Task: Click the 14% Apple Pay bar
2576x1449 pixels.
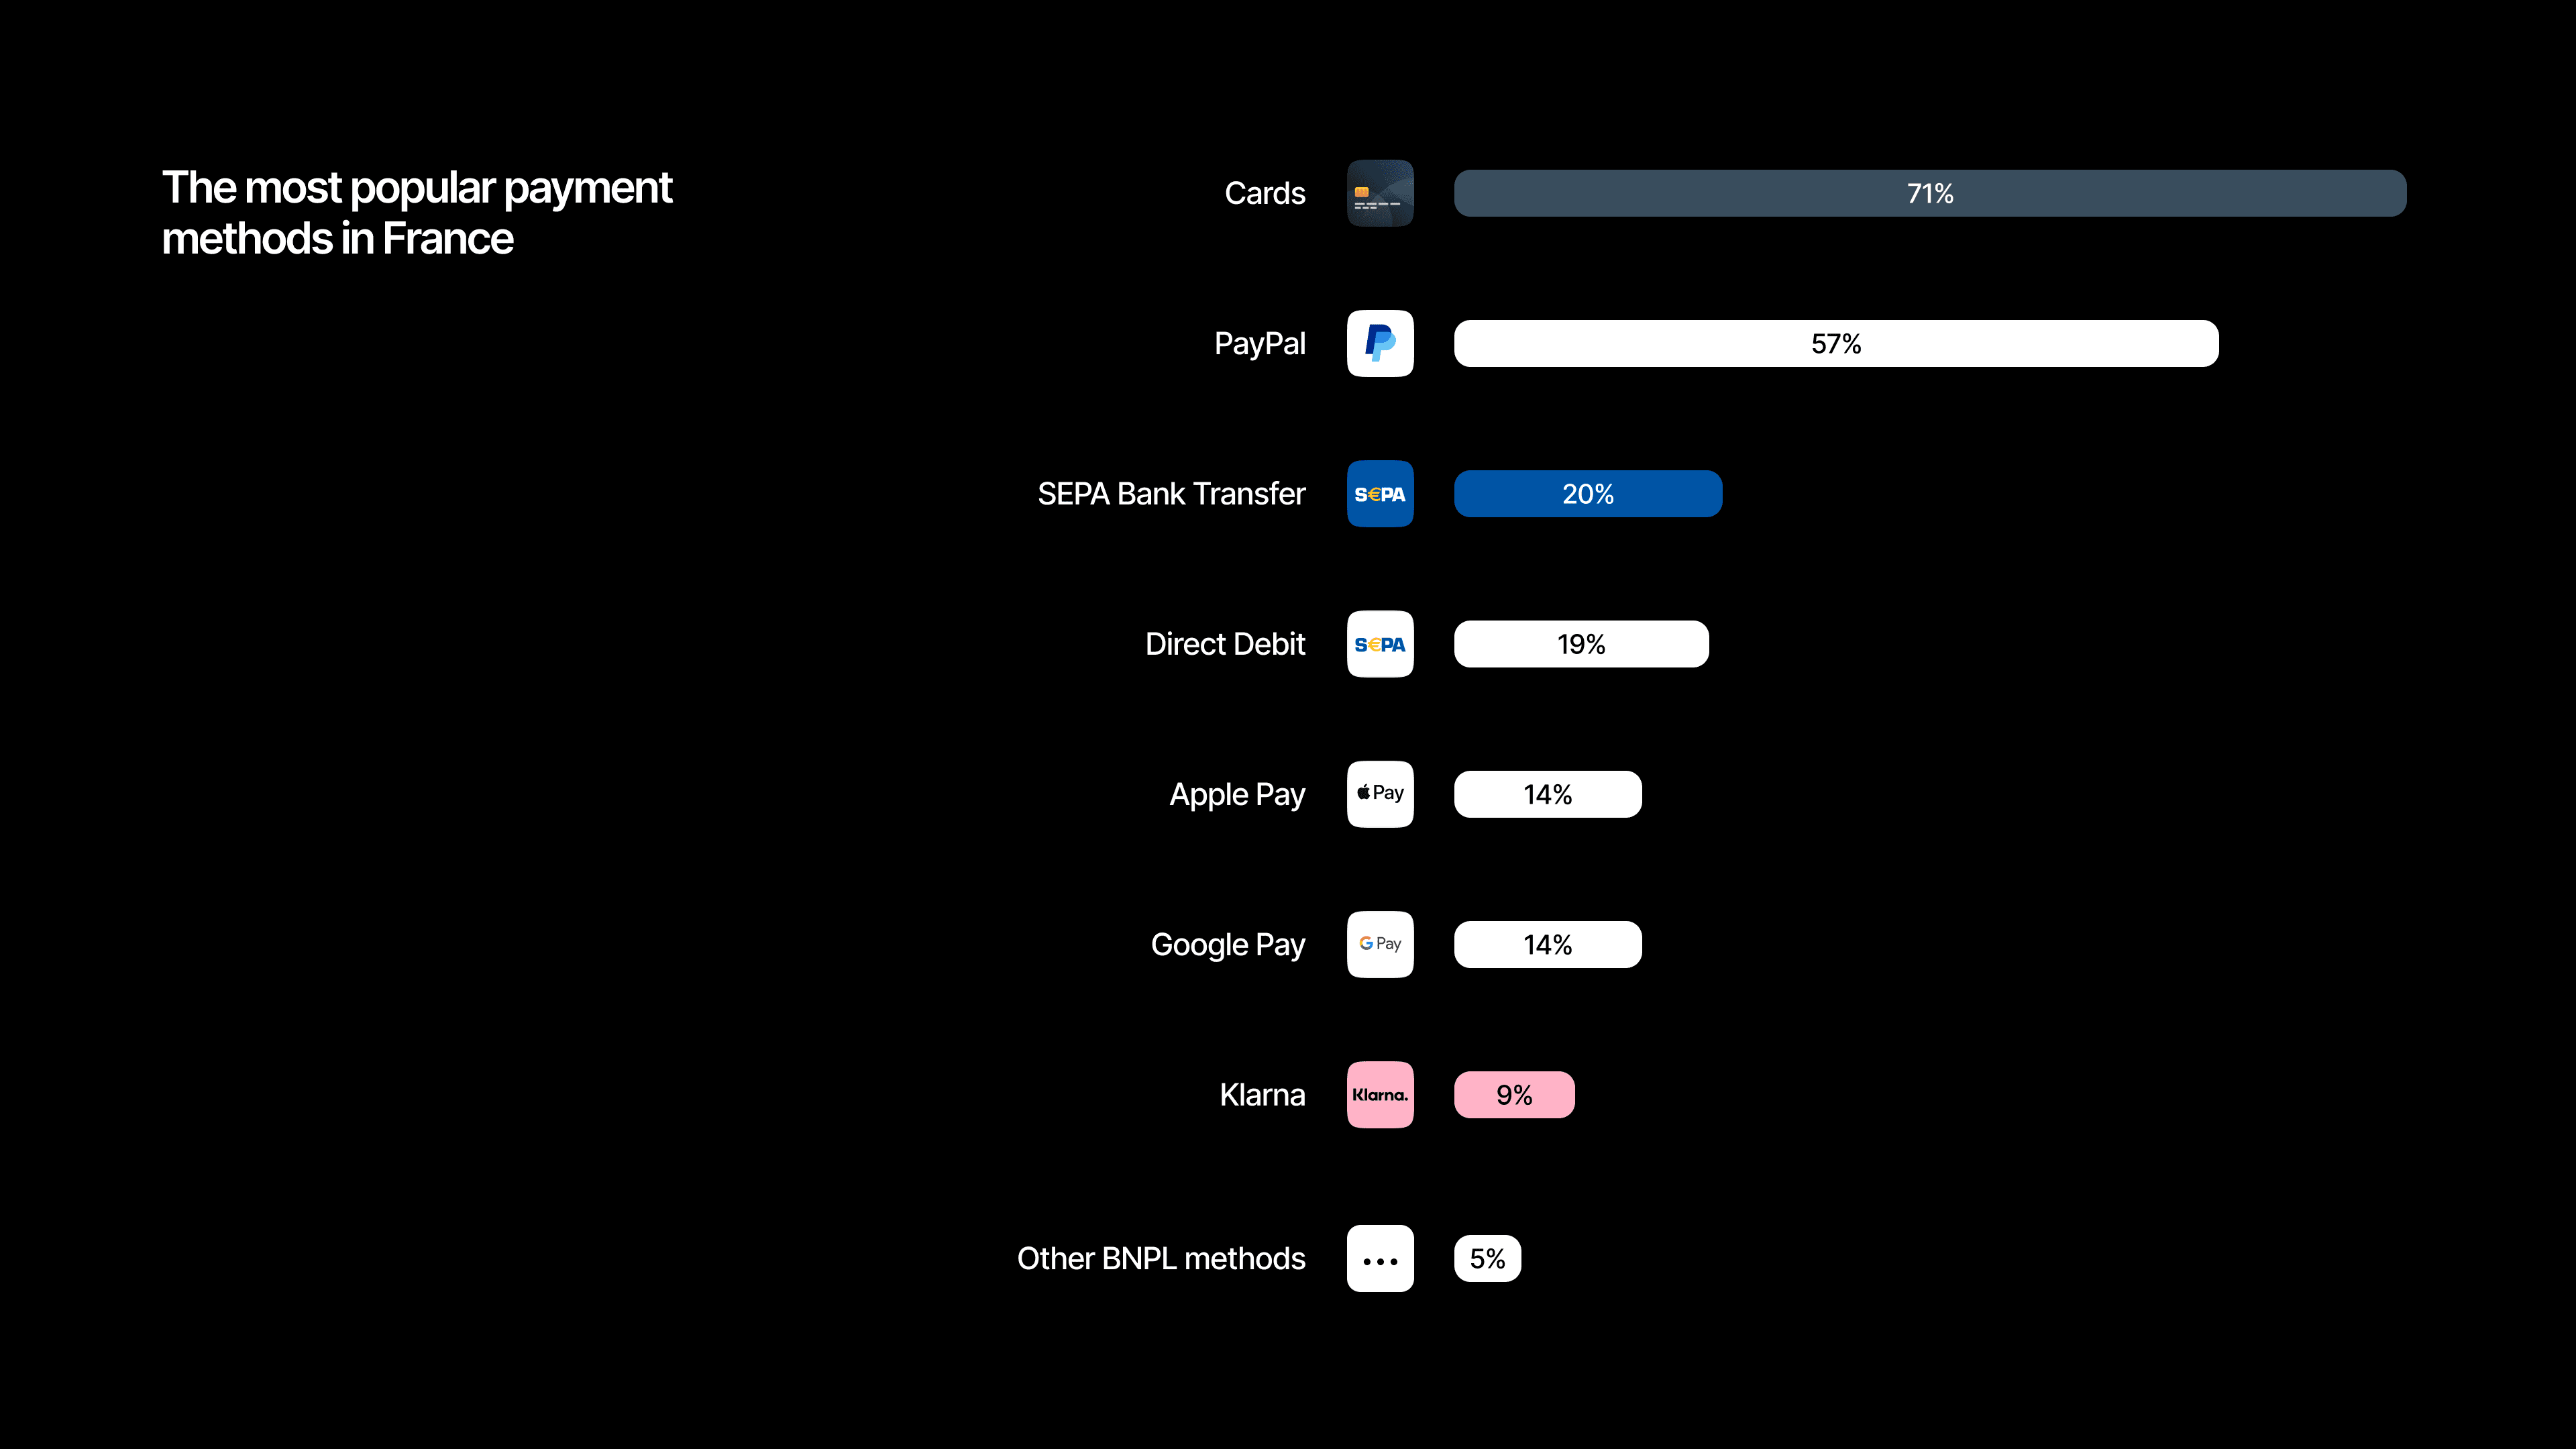Action: (x=1548, y=794)
